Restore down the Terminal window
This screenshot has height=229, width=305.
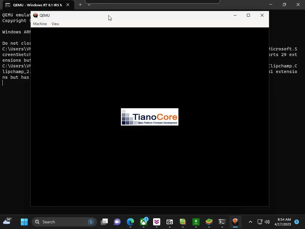click(x=284, y=4)
